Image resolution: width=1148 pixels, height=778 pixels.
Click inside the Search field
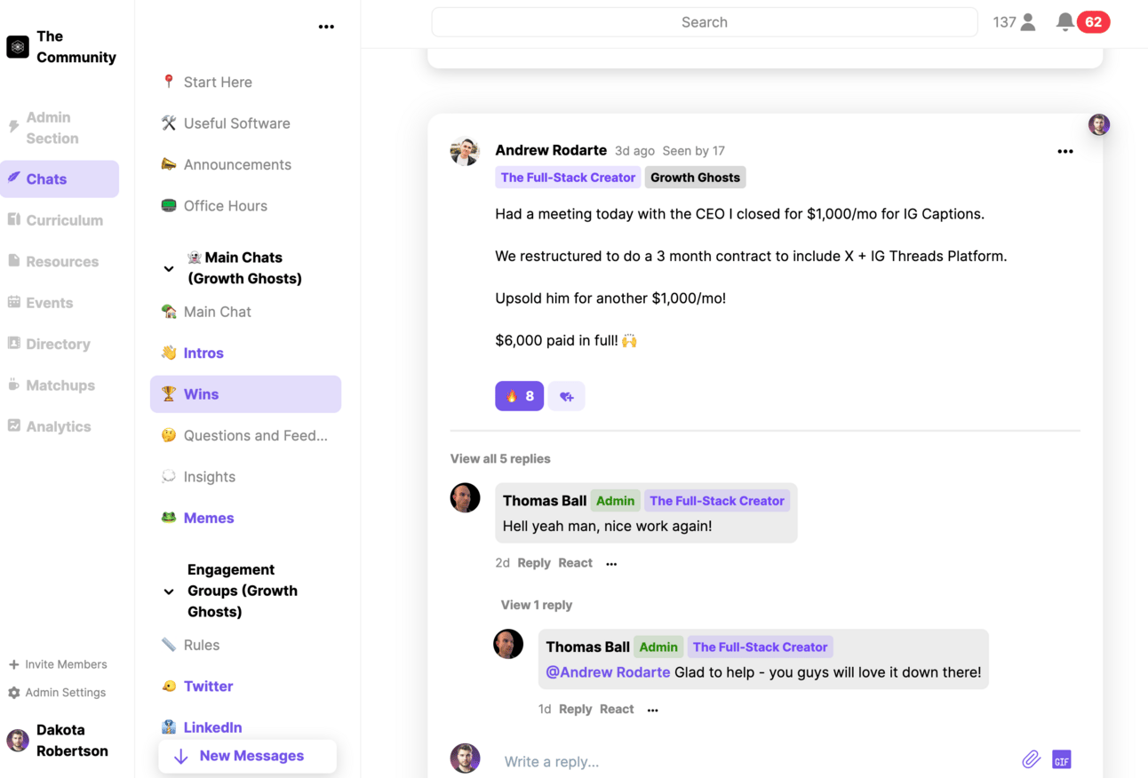coord(705,22)
